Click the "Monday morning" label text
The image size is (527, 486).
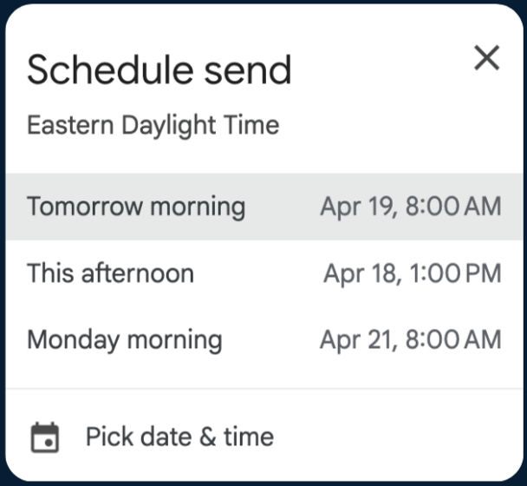point(125,340)
